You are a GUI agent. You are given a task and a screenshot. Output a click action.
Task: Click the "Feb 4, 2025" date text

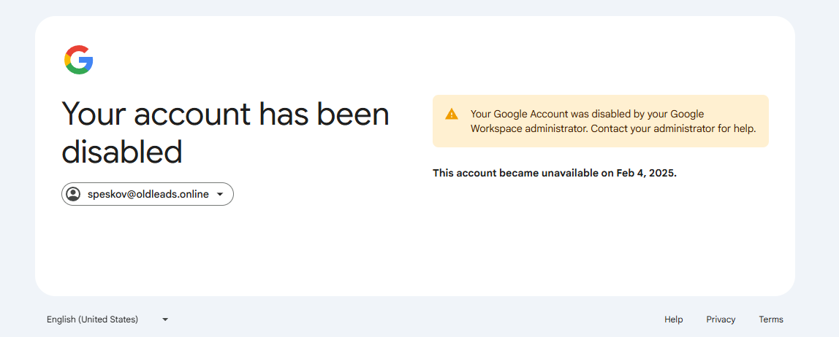pos(645,174)
